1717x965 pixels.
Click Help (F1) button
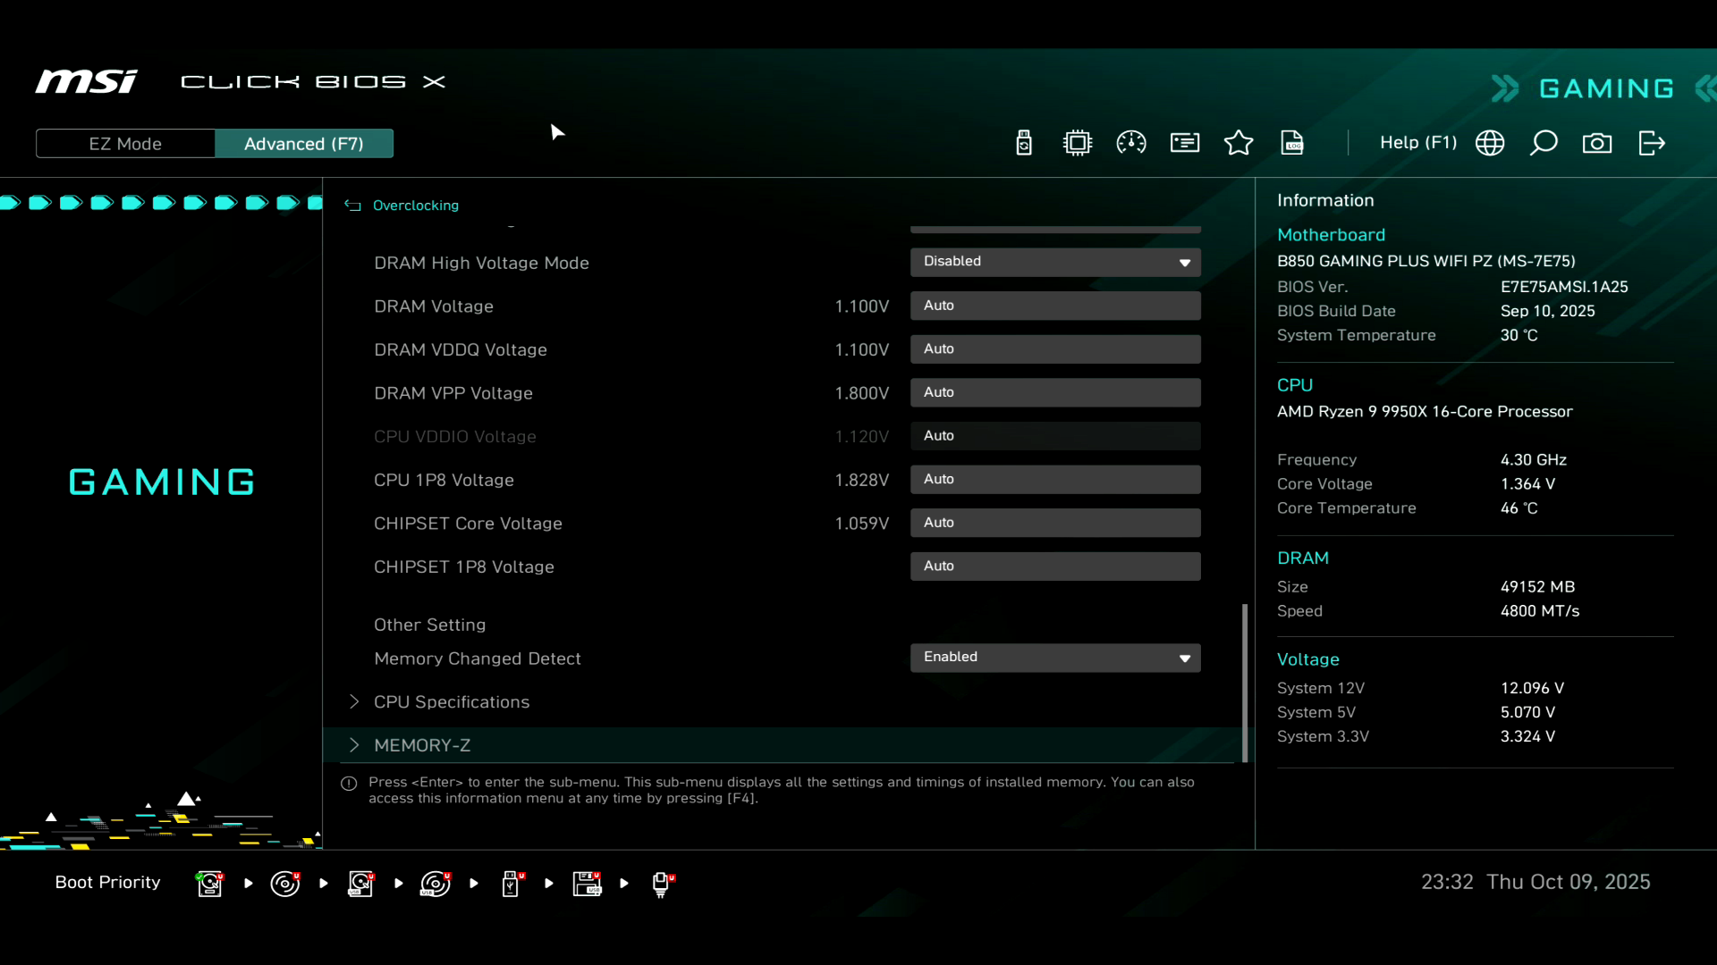pyautogui.click(x=1417, y=143)
